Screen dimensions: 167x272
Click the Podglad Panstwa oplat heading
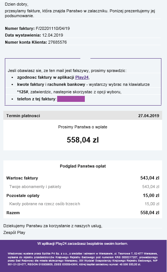[83, 166]
